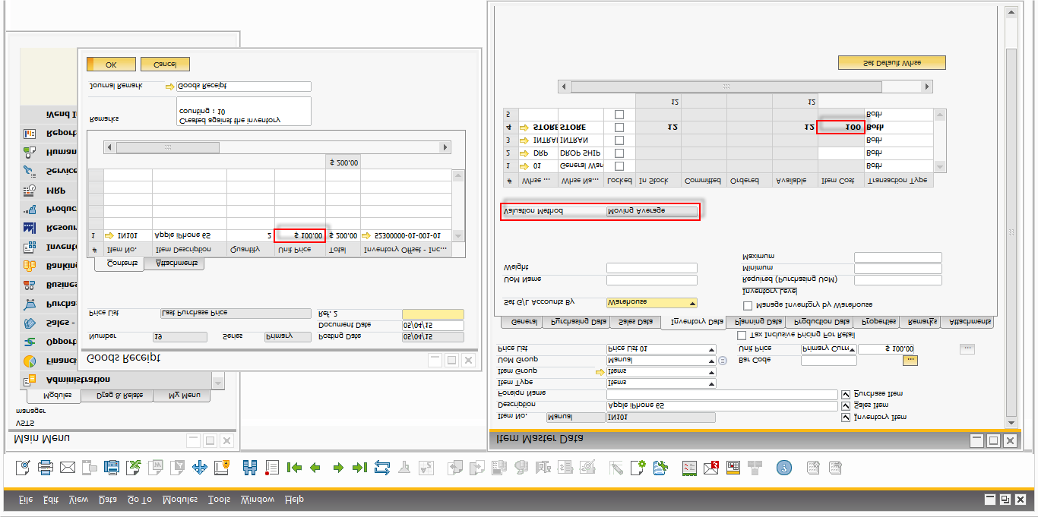Launch application blue arrows toolbar icon
The width and height of the screenshot is (1038, 517).
click(200, 467)
